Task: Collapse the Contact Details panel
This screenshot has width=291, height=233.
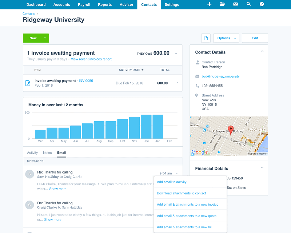Action: (262, 52)
